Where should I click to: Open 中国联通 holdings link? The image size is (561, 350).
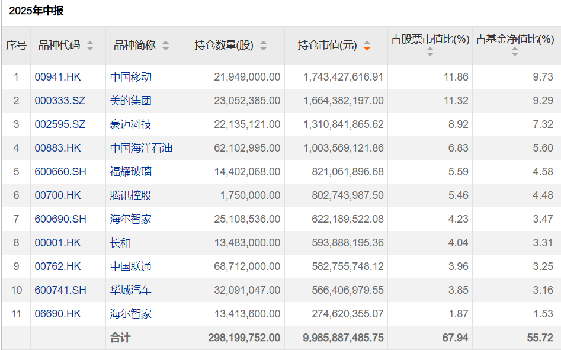click(x=131, y=266)
